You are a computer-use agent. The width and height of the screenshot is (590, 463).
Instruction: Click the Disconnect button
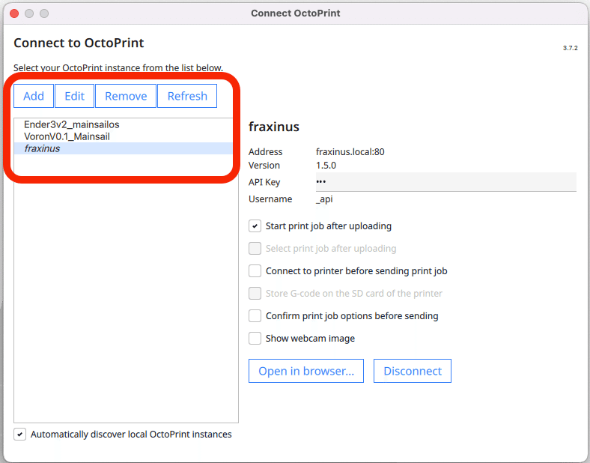click(413, 371)
